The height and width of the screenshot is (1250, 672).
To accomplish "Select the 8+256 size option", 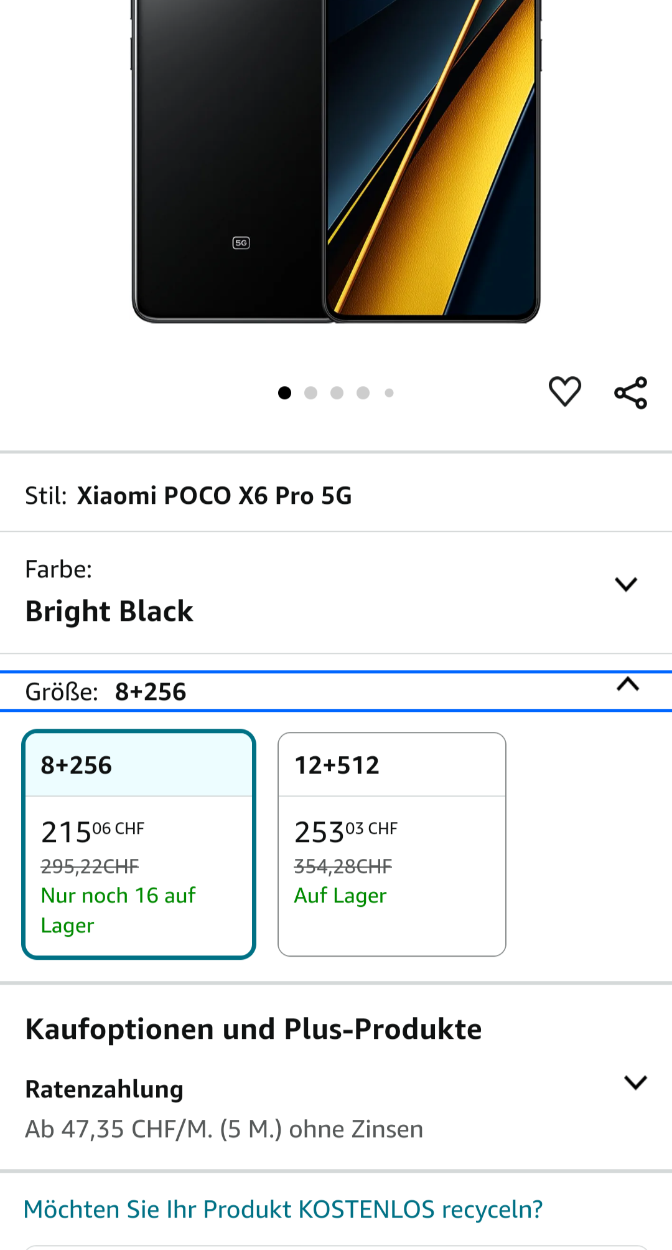I will point(139,844).
